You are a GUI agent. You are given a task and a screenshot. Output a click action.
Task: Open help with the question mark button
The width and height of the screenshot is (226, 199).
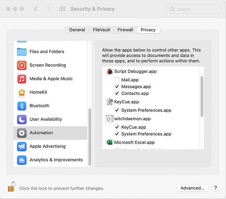tap(216, 188)
